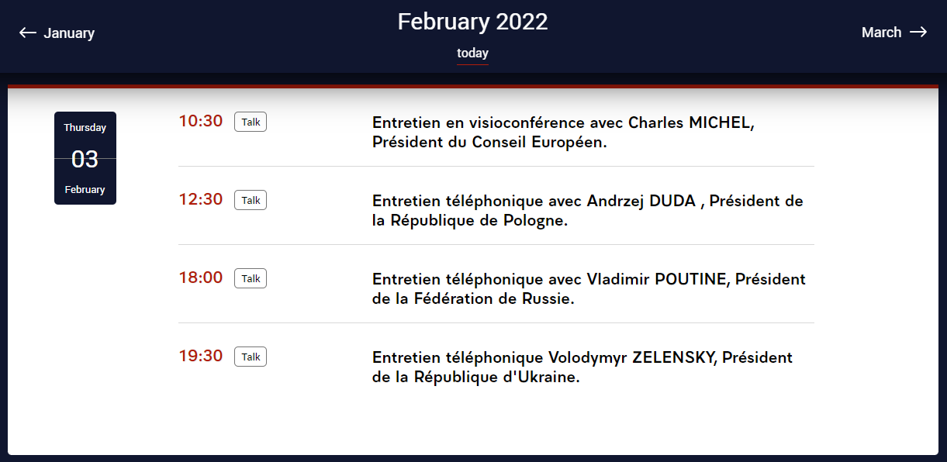This screenshot has width=947, height=462.
Task: Click the day name Thursday on the date card
Action: [x=85, y=127]
